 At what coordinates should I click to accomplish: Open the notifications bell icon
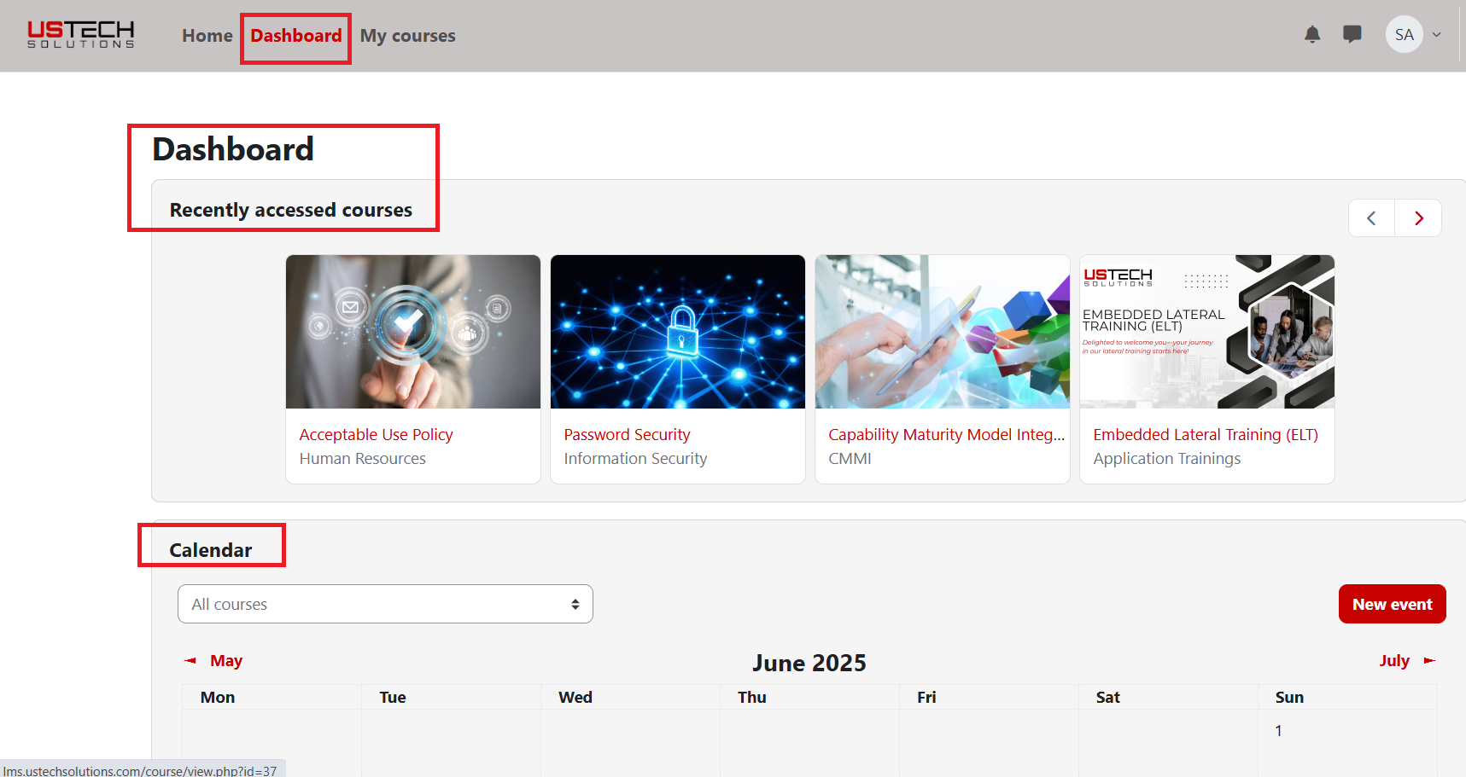(1312, 35)
